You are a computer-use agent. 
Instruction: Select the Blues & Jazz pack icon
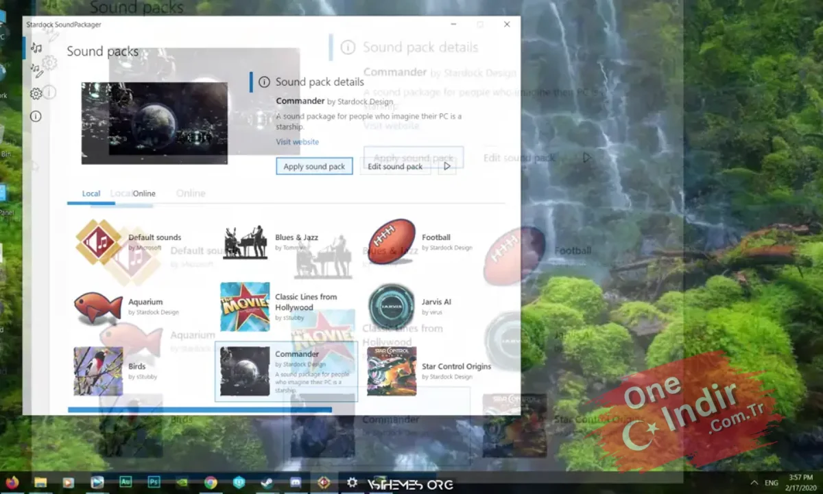[x=245, y=242]
